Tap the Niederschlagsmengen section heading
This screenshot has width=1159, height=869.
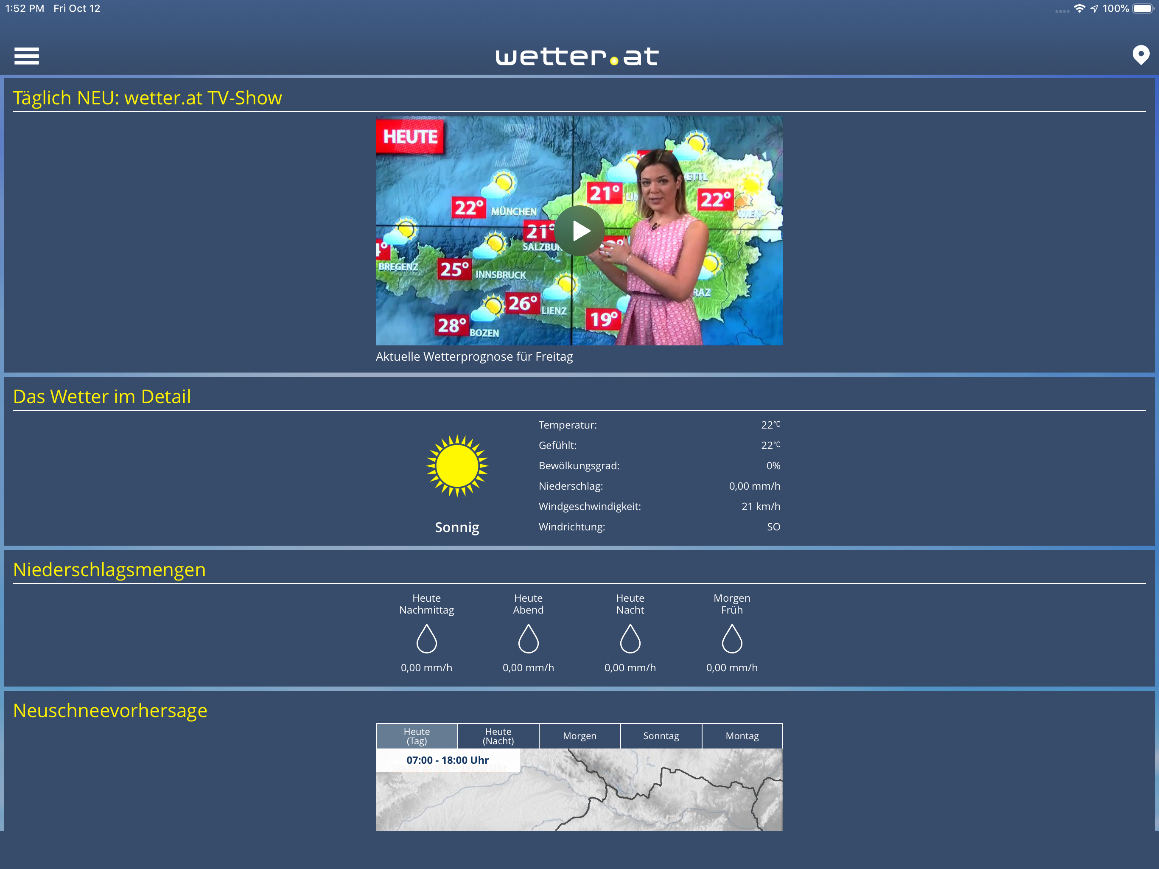109,570
